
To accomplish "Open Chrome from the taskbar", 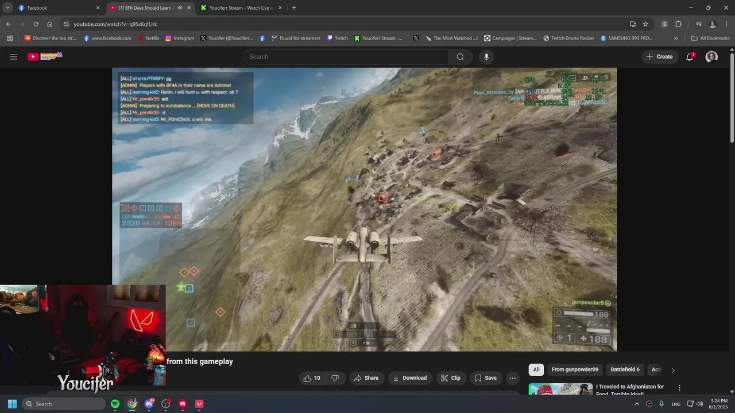I will click(132, 404).
